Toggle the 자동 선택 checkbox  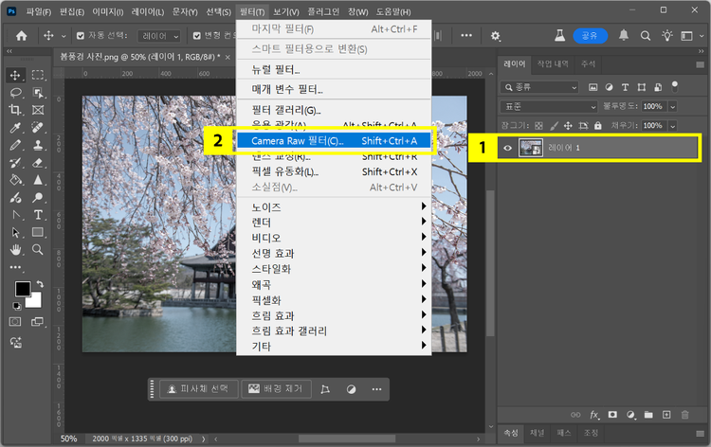[x=81, y=36]
